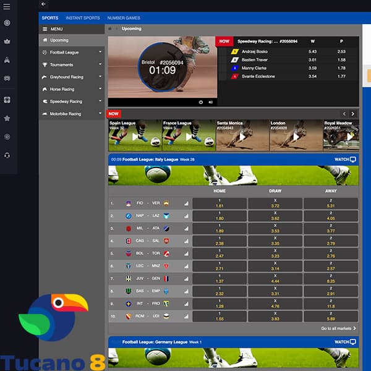The image size is (371, 371).
Task: Select draw odds 3.62 for NAP - LAZ
Action: pos(275,216)
